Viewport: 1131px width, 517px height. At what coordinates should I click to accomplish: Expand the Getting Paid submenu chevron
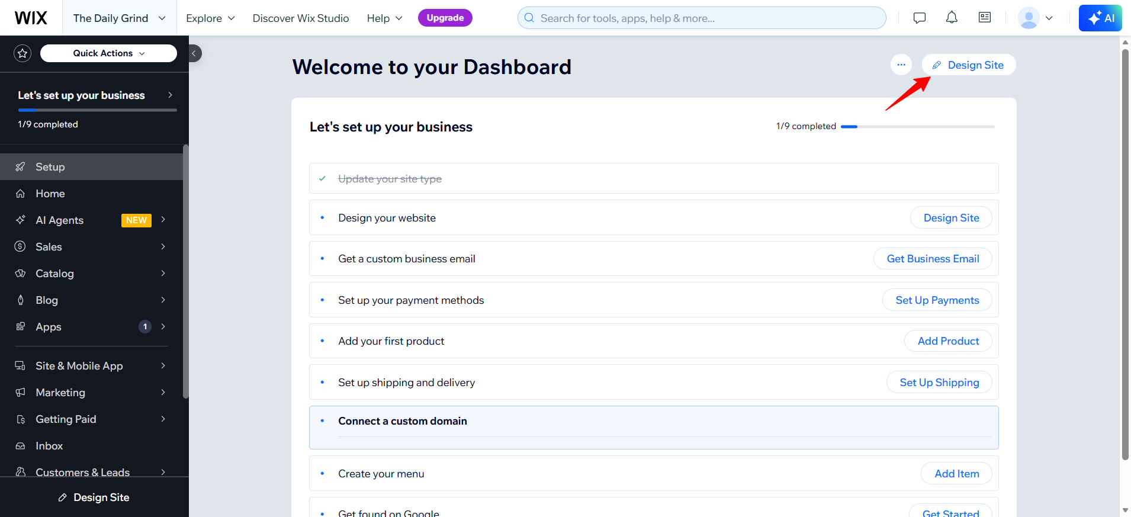[163, 419]
